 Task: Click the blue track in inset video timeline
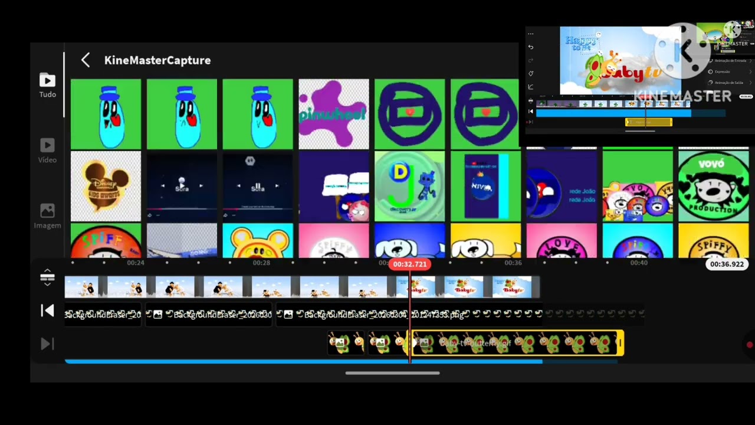tap(613, 113)
